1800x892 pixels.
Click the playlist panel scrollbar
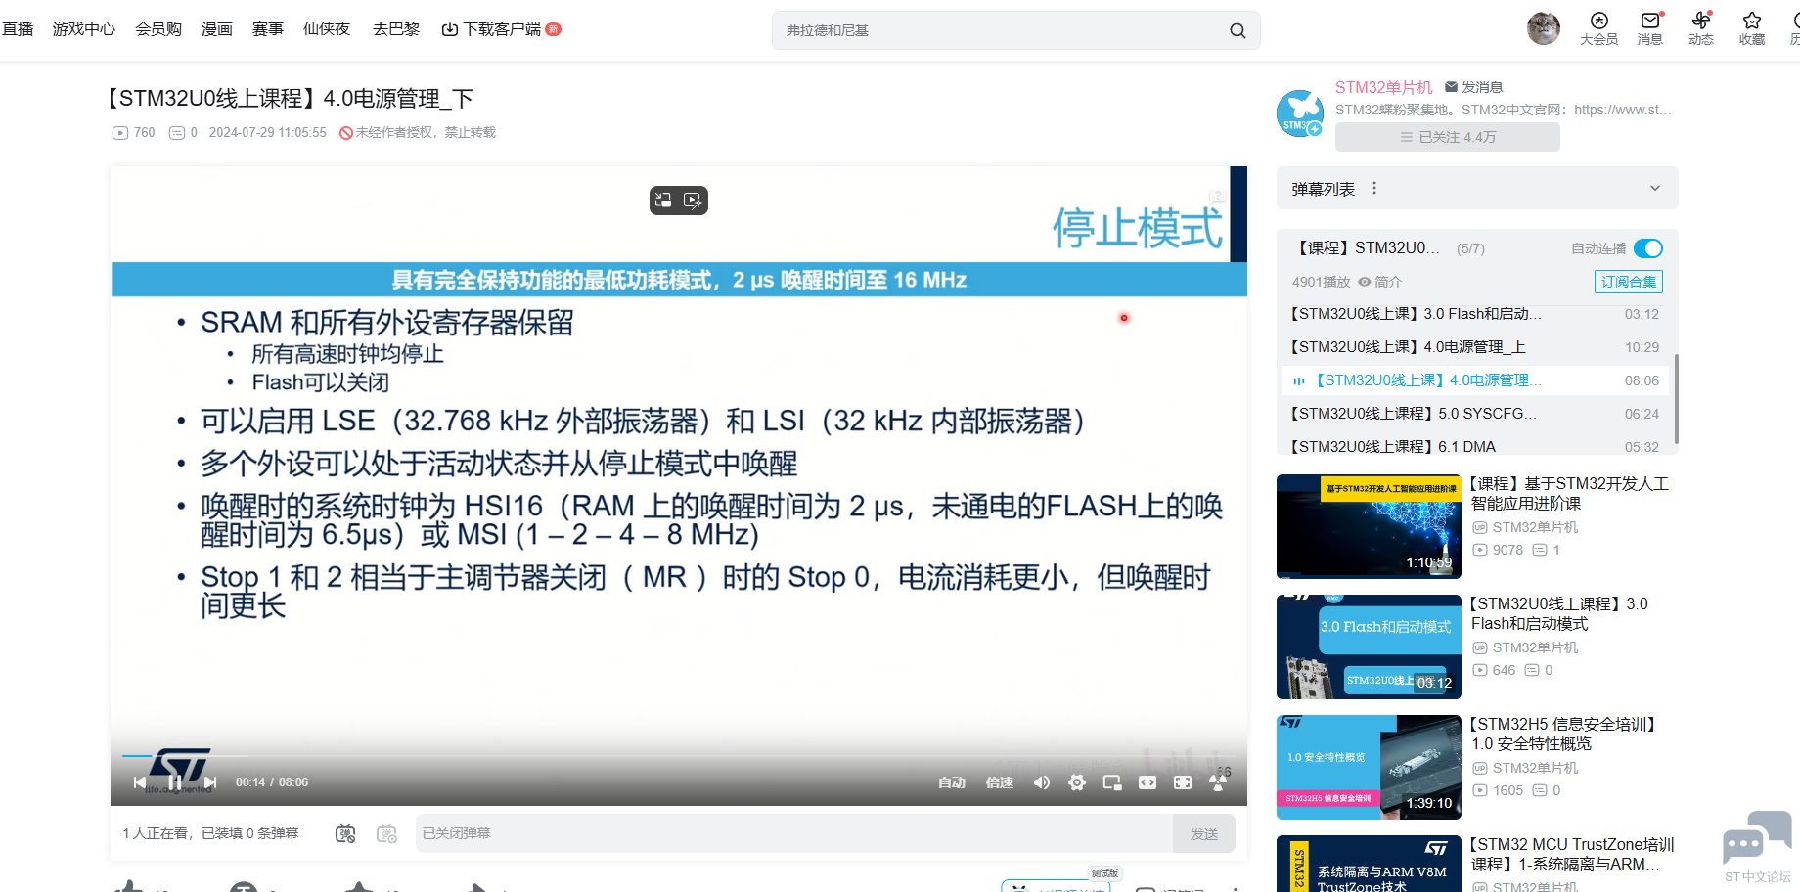1677,399
